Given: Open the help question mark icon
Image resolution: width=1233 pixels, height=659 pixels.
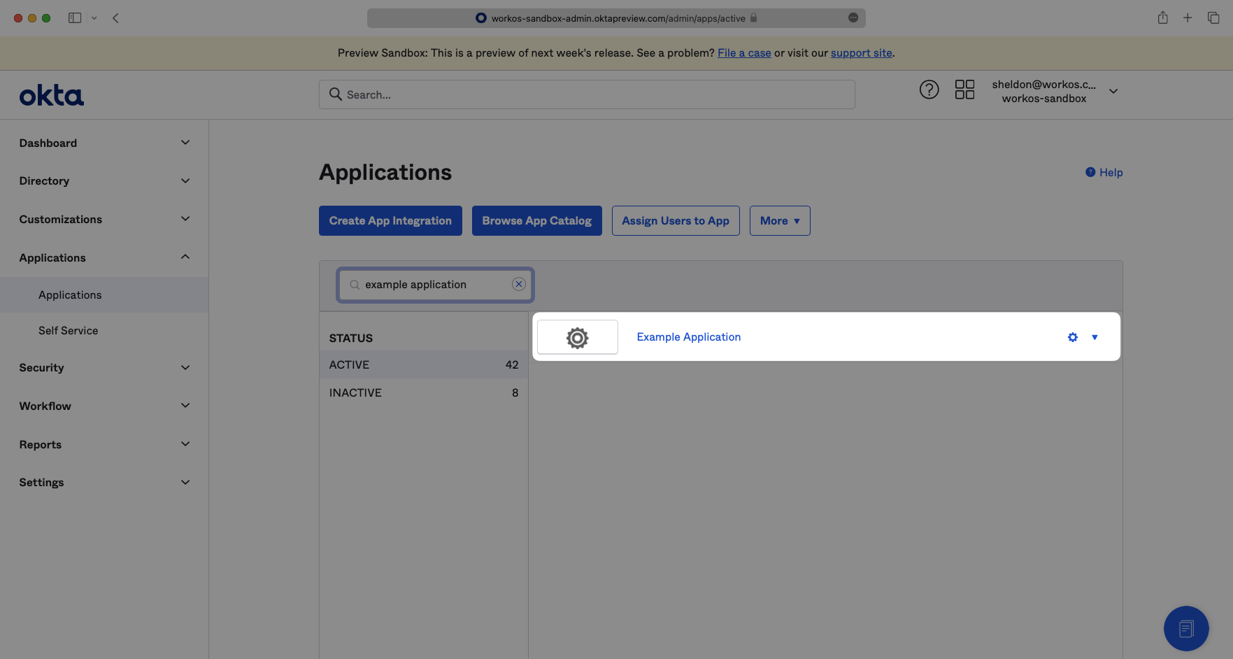Looking at the screenshot, I should [x=929, y=90].
